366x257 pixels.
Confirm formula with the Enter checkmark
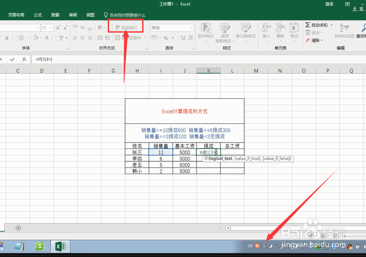tap(12, 60)
